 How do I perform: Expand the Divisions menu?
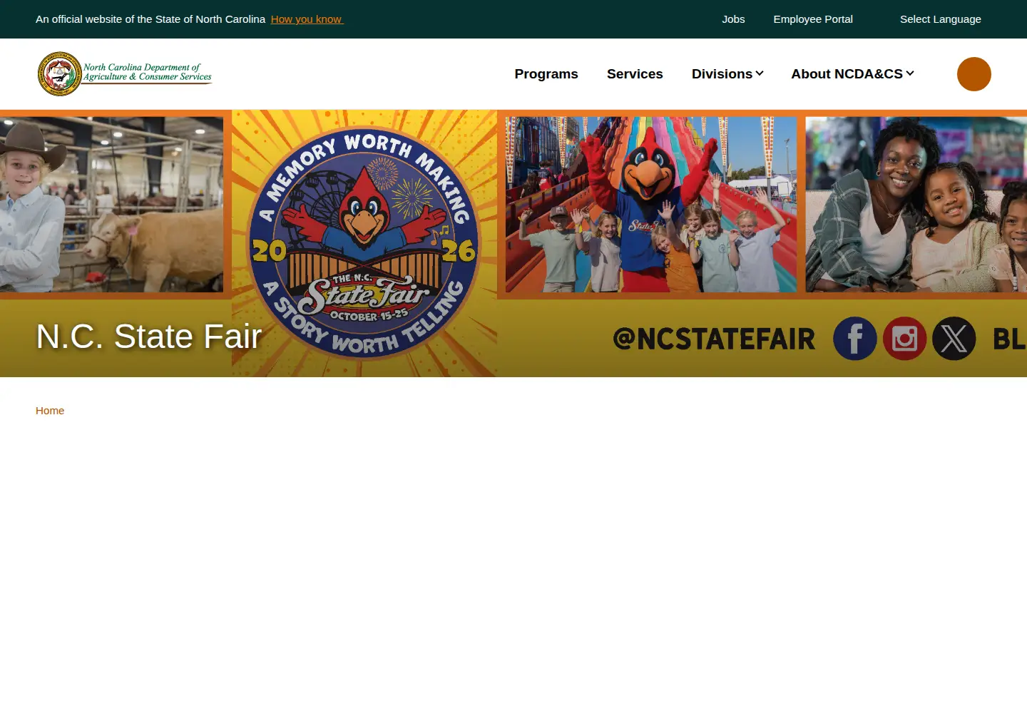point(727,74)
